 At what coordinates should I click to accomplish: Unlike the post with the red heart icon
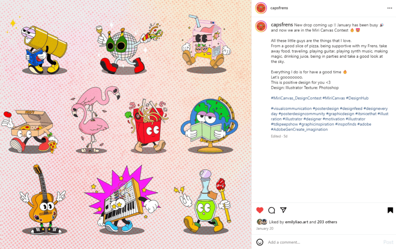point(260,210)
